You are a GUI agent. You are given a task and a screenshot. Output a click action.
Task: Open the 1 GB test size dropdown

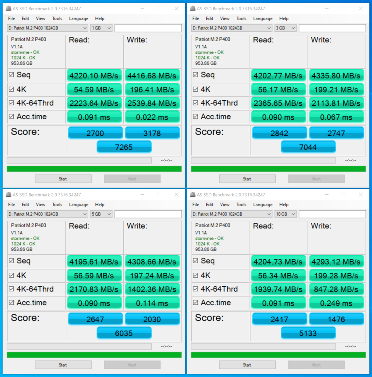[101, 28]
